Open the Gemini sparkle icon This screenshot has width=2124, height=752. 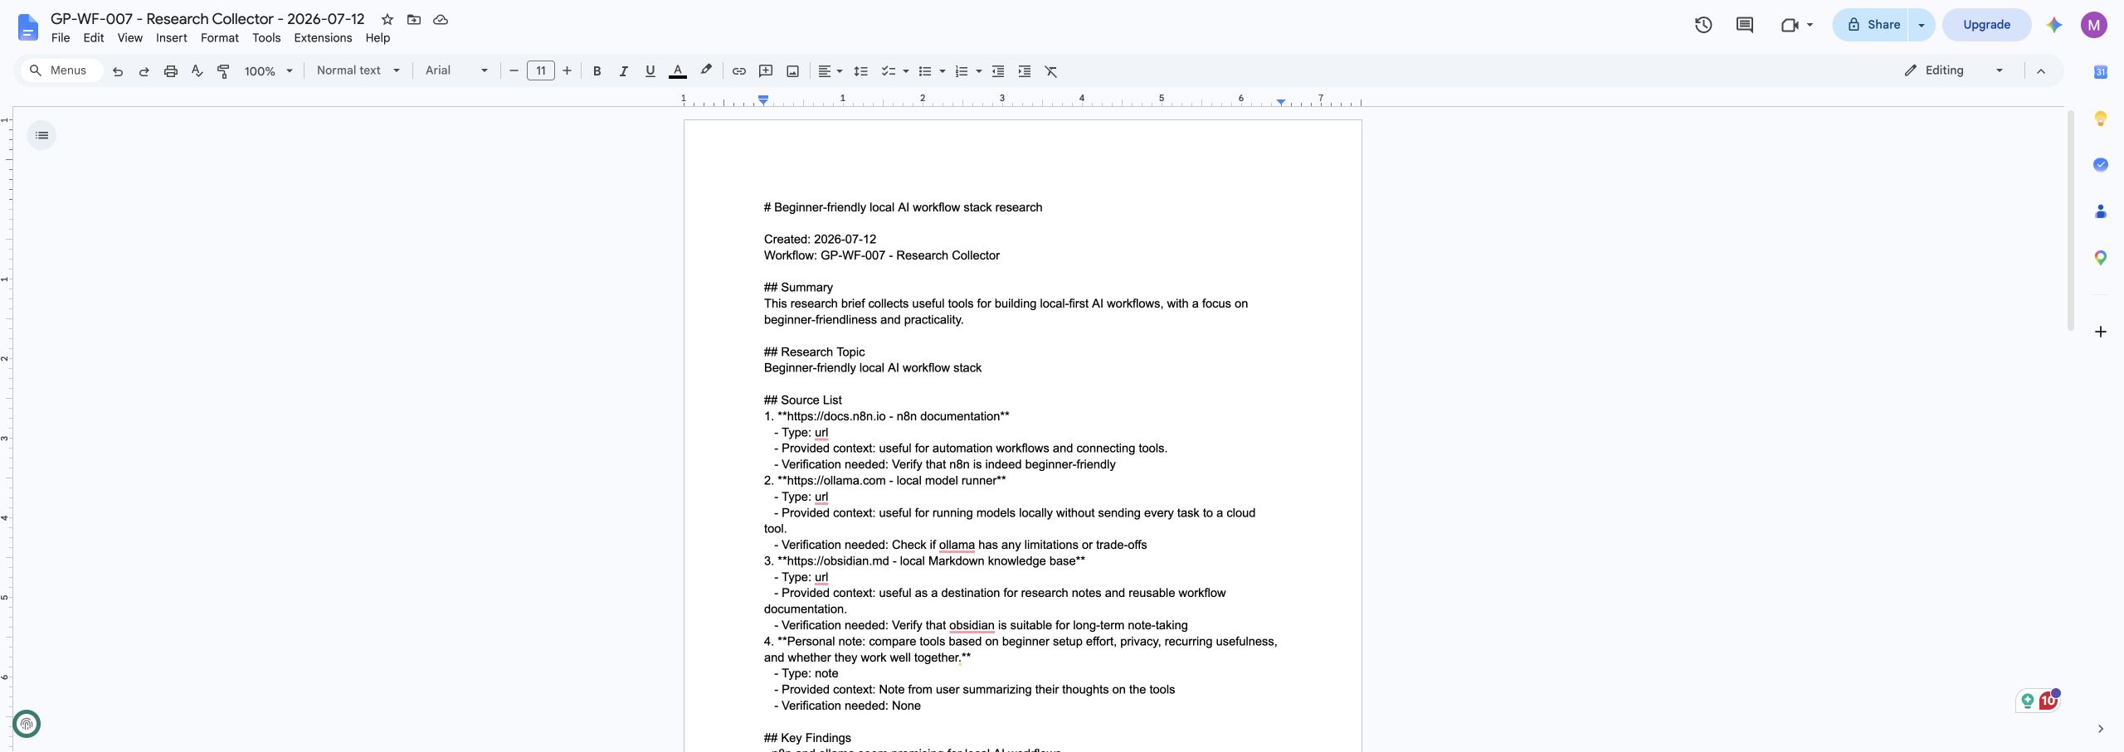[2054, 25]
